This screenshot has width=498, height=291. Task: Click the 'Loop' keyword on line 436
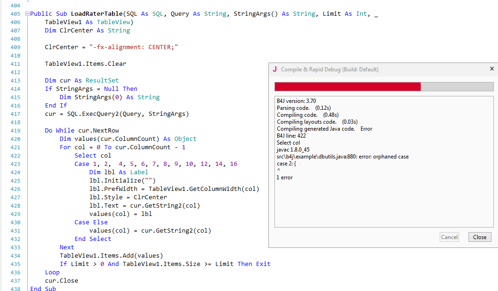(x=52, y=272)
